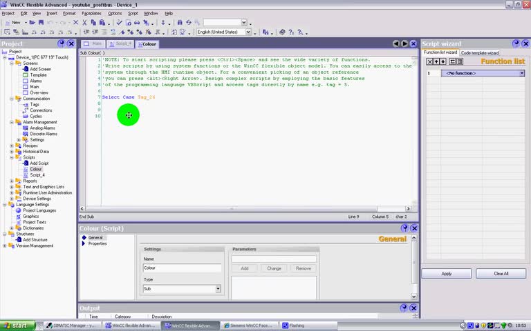531x331 pixels.
Task: Pin the Project panel
Action: point(62,43)
